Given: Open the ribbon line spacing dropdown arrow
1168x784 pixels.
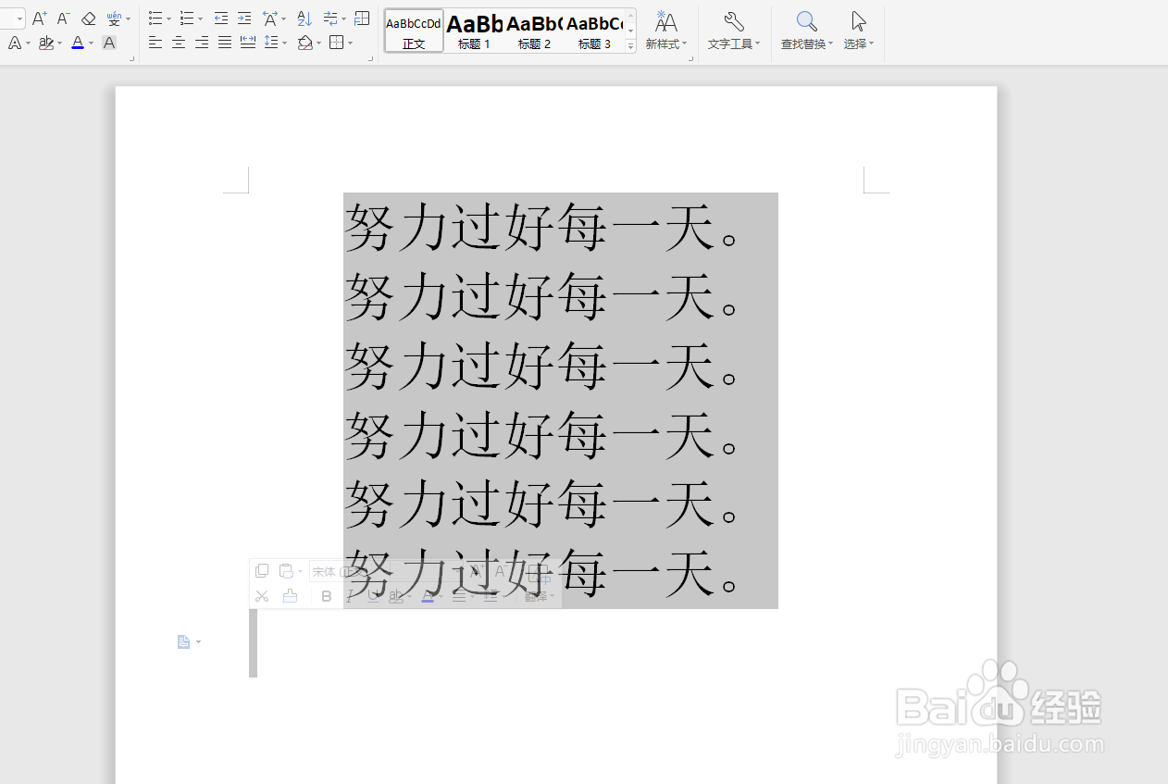Looking at the screenshot, I should coord(284,44).
